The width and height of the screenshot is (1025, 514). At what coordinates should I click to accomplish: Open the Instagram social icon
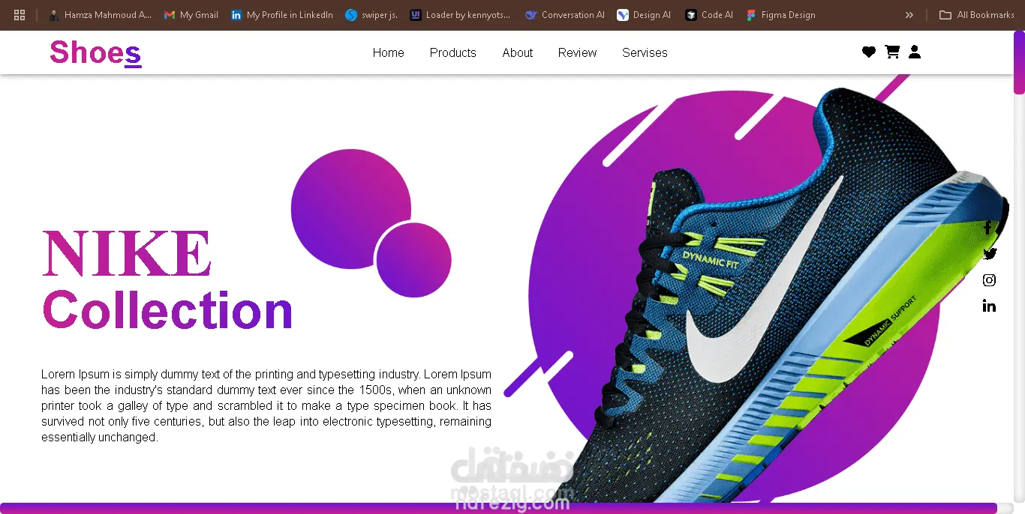click(x=989, y=280)
